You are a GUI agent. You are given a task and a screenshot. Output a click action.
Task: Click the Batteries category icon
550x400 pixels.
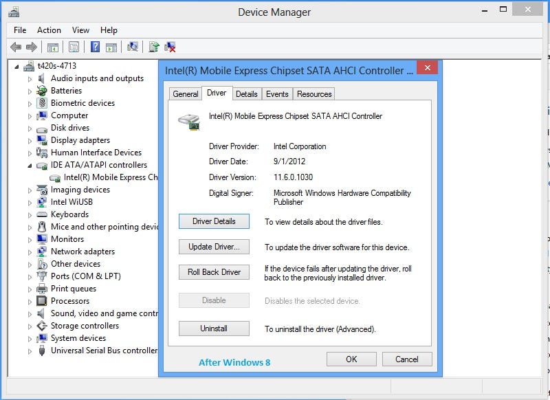pyautogui.click(x=42, y=91)
